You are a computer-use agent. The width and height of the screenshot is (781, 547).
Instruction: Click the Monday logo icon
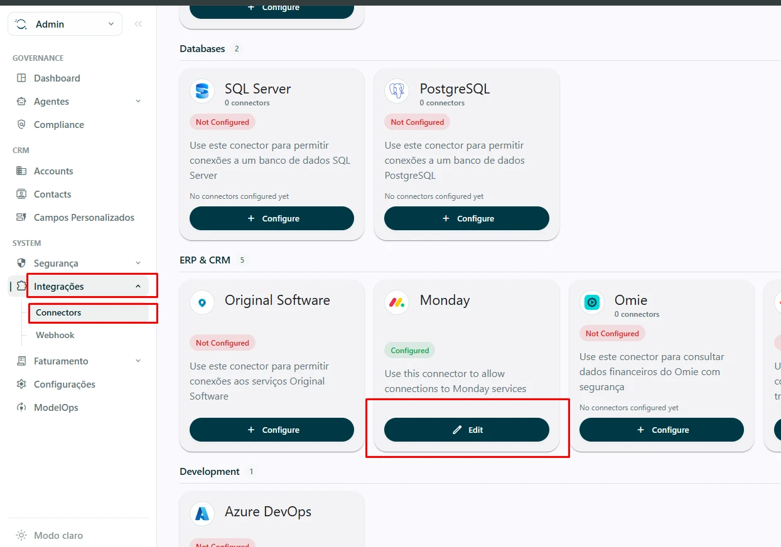pos(397,302)
